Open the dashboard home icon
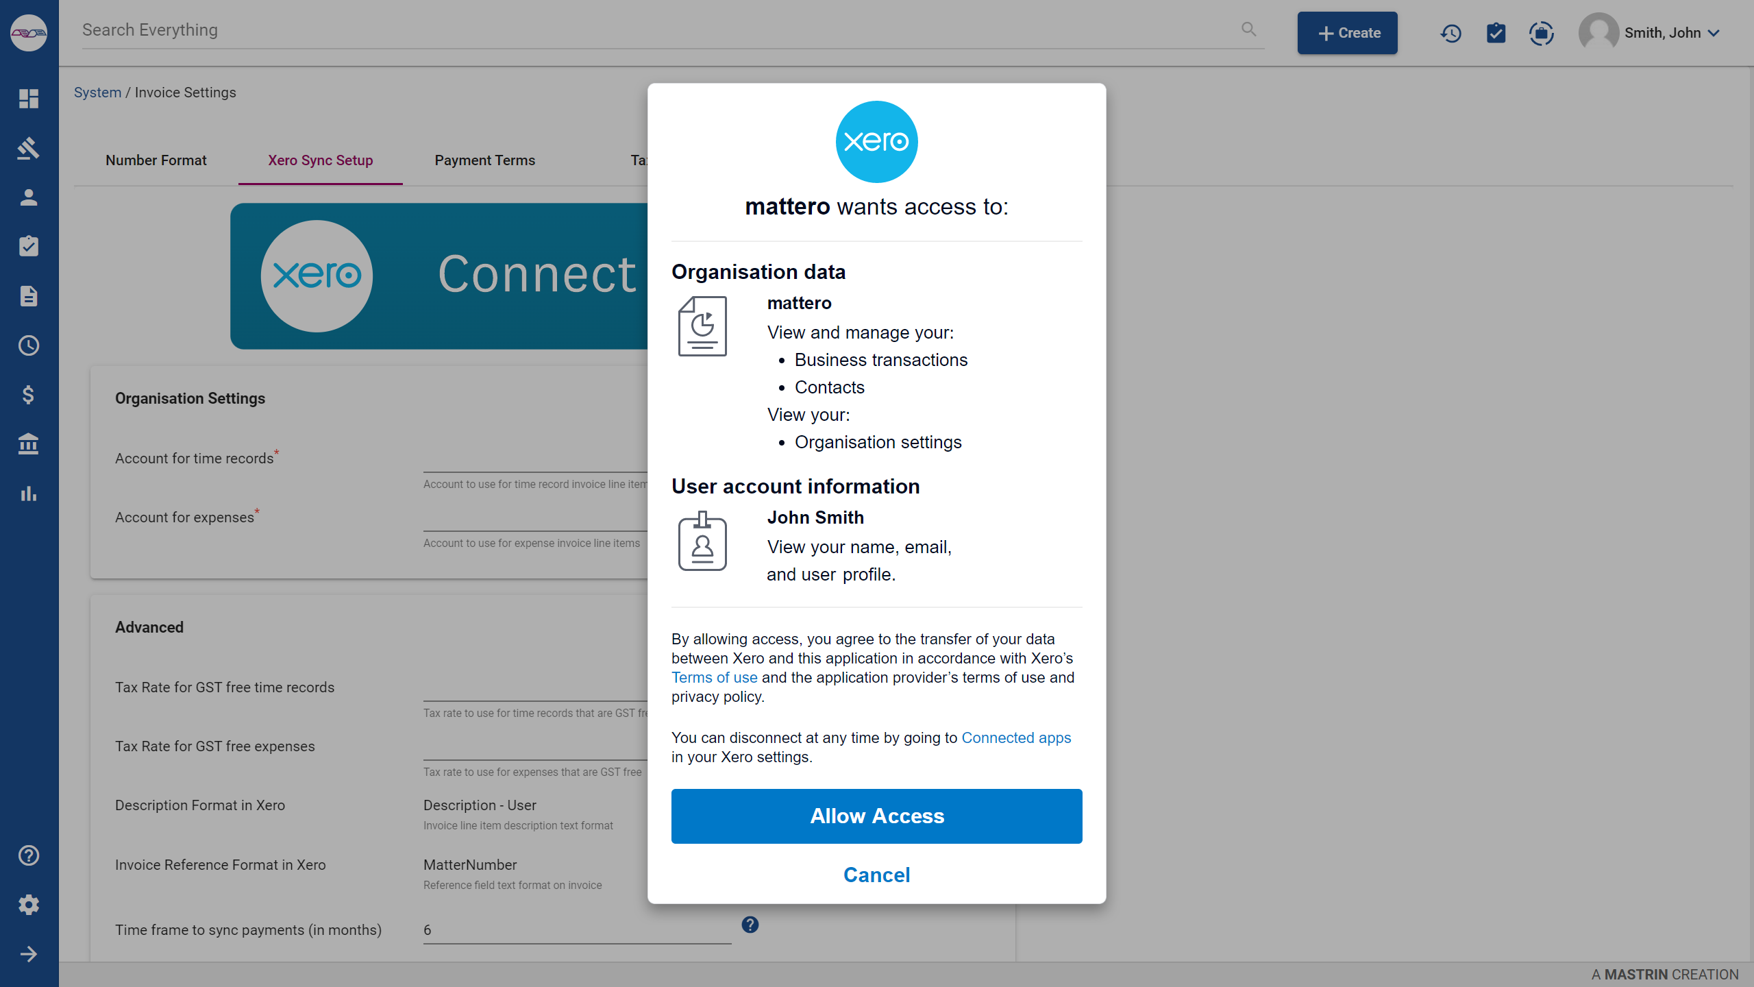This screenshot has width=1754, height=987. pyautogui.click(x=29, y=99)
